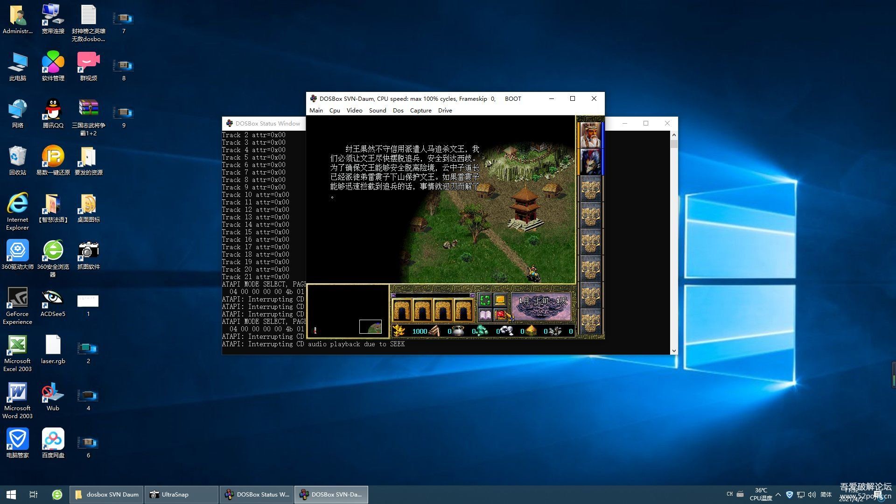Switch to DOSBox Status Window taskbar button

click(x=257, y=494)
